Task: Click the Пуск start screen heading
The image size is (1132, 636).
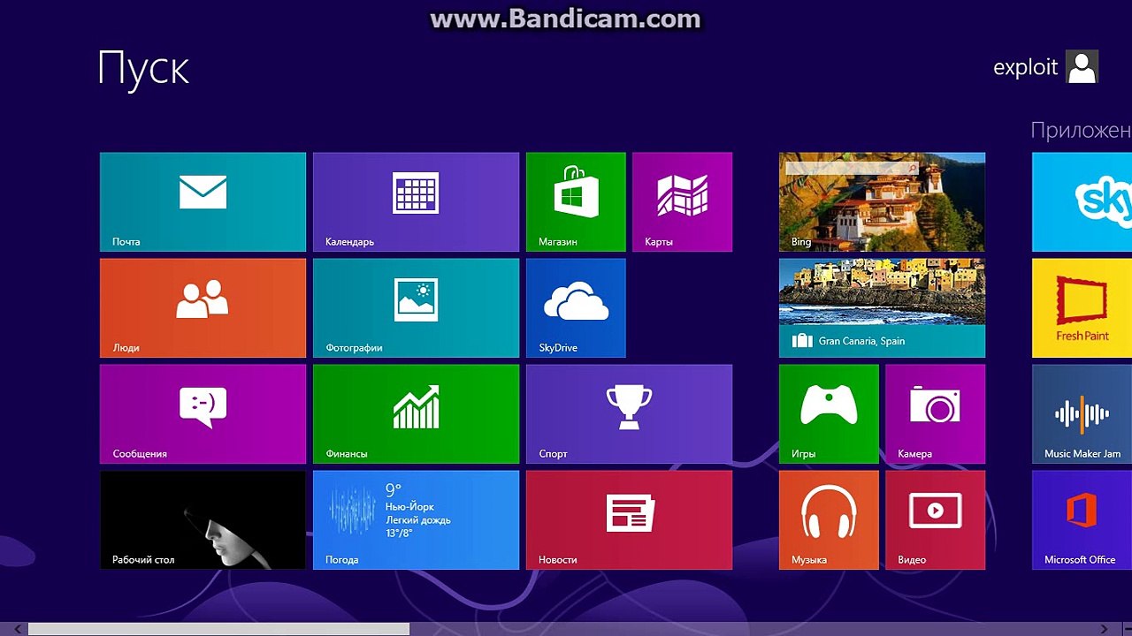Action: pos(143,70)
